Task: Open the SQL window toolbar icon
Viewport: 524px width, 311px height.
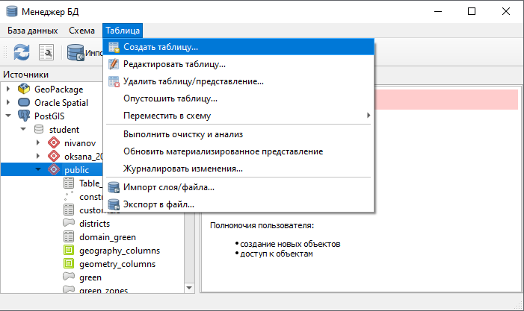Action: (46, 52)
